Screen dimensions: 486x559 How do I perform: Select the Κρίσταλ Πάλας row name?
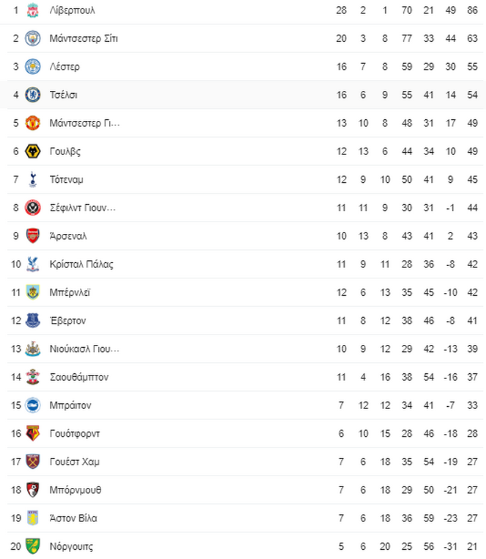[82, 264]
